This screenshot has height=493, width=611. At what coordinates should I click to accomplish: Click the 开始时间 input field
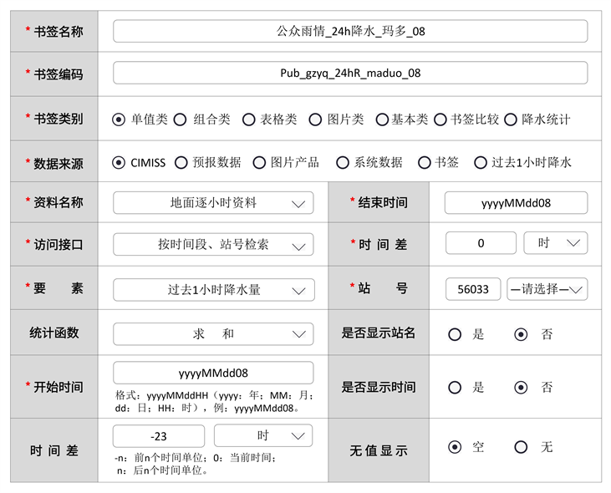[x=213, y=373]
